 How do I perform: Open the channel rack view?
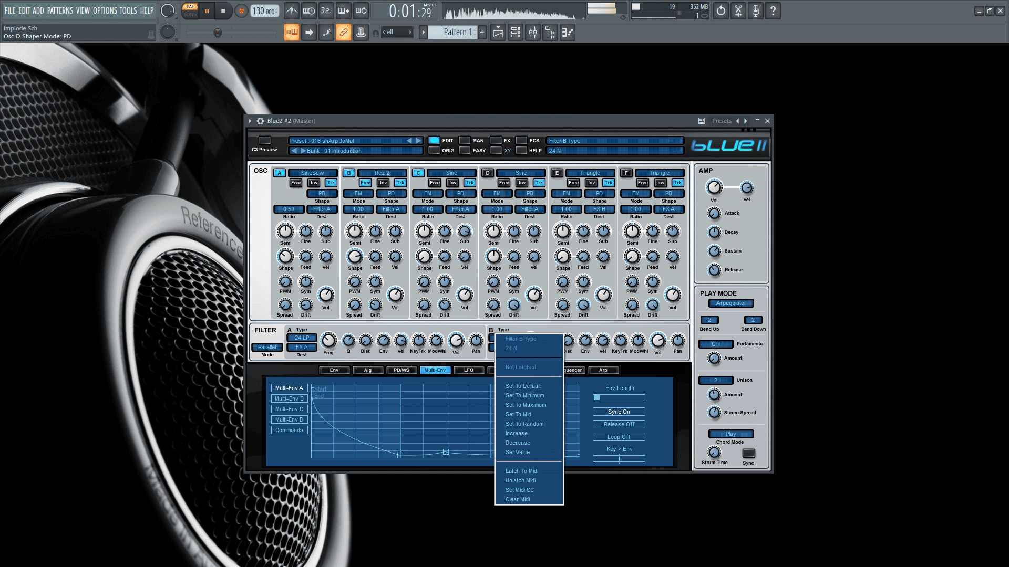[x=516, y=33]
